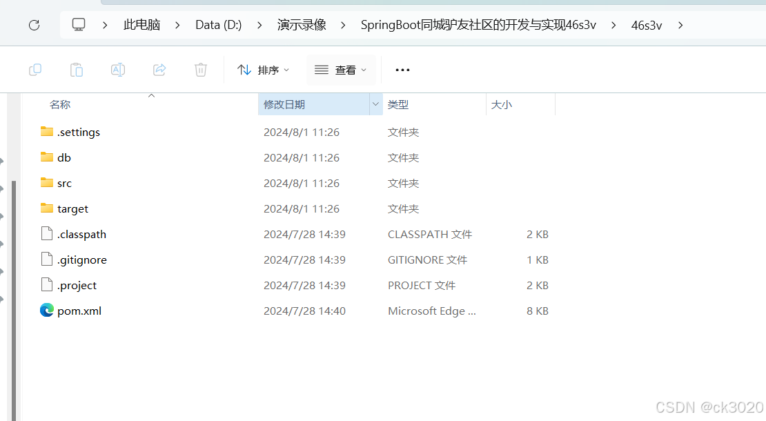The image size is (766, 421).
Task: Sort by the 大小 column header
Action: click(x=501, y=104)
